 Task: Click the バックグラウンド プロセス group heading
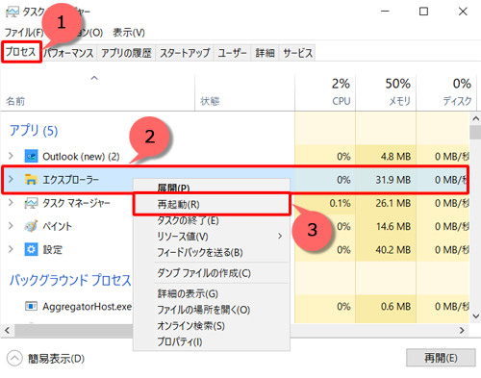tap(70, 280)
